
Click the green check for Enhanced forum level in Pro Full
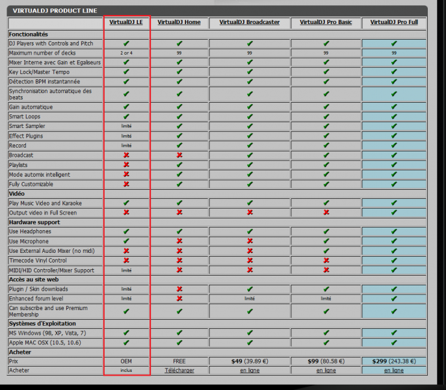click(394, 299)
